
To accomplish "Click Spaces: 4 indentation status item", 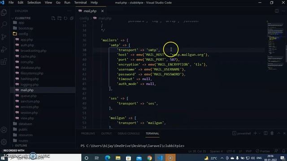I will (216, 151).
